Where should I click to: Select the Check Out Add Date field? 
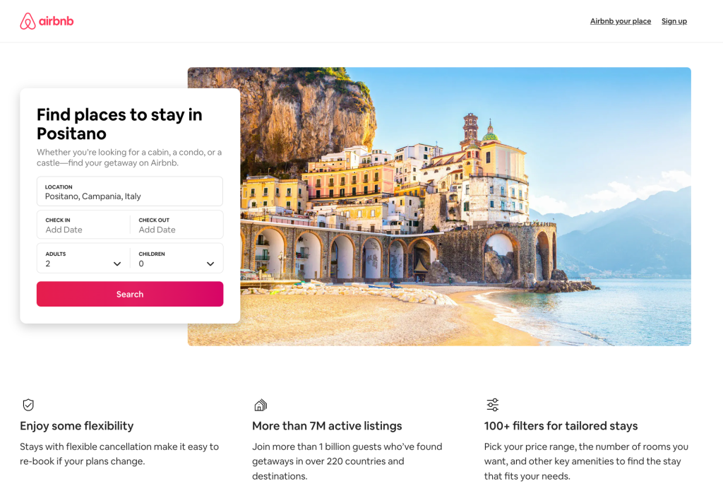(177, 225)
